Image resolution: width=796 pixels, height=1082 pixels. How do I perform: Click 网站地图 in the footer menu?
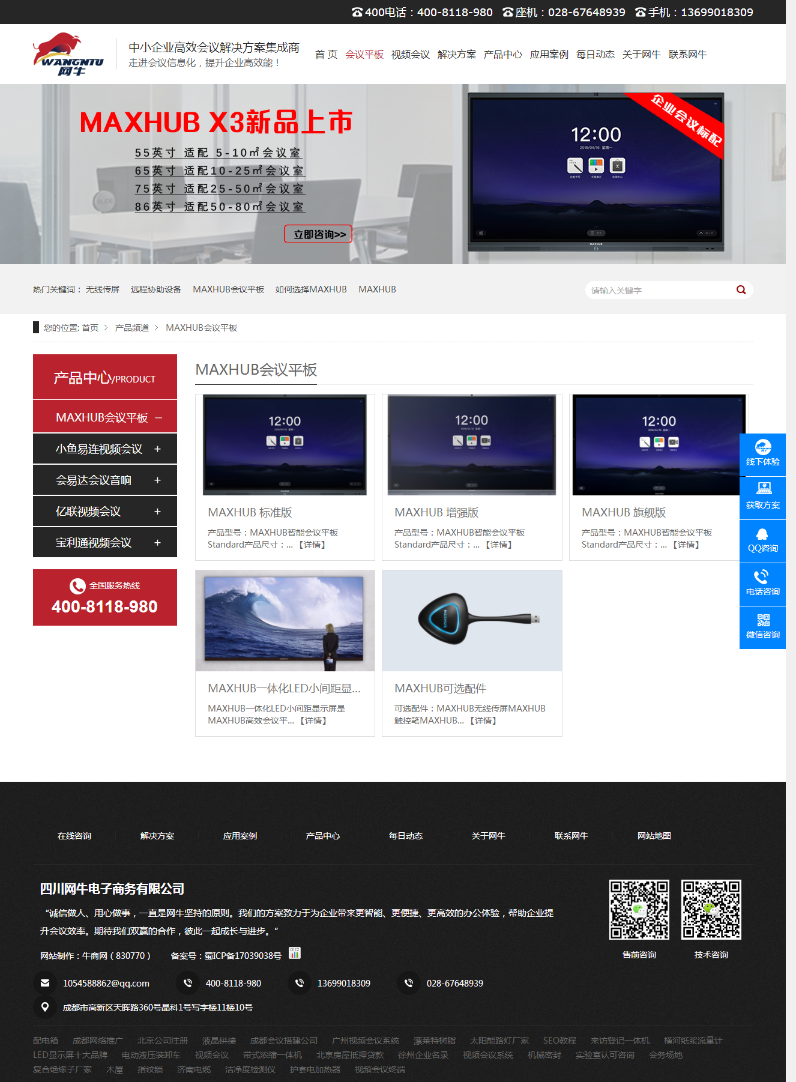tap(654, 836)
